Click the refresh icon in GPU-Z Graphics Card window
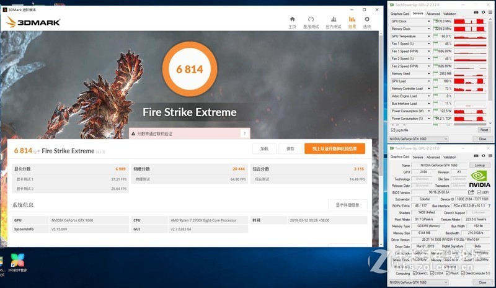The height and width of the screenshot is (288, 496). pyautogui.click(x=484, y=156)
